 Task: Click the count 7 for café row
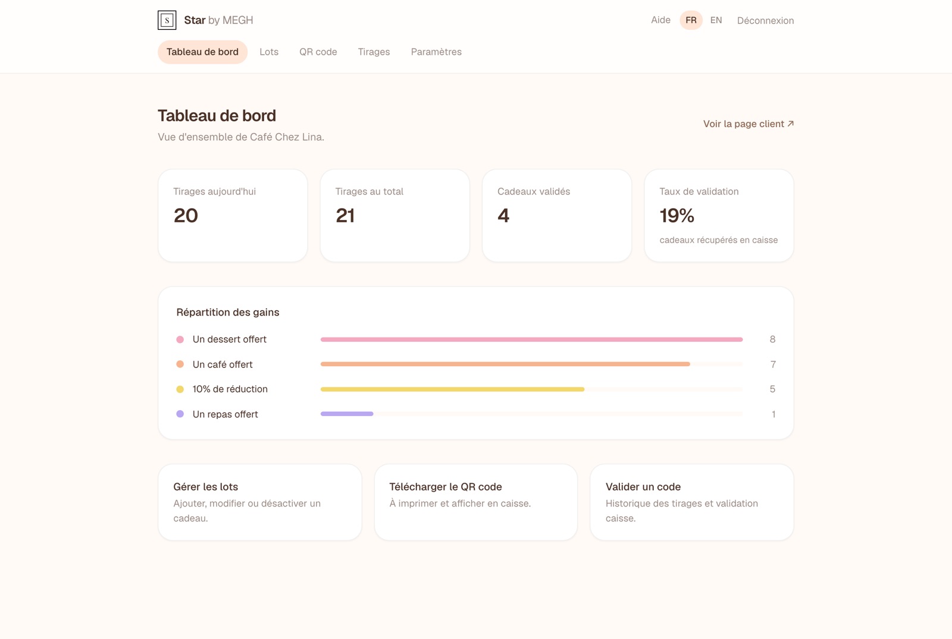pos(773,364)
